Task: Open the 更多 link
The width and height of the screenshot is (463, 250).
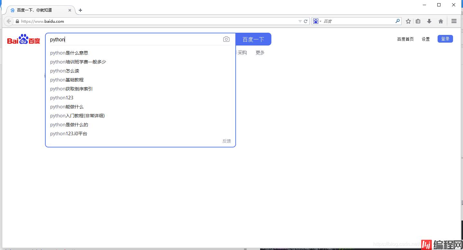Action: tap(260, 53)
